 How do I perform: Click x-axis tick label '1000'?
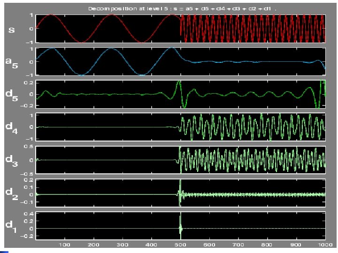pyautogui.click(x=325, y=245)
